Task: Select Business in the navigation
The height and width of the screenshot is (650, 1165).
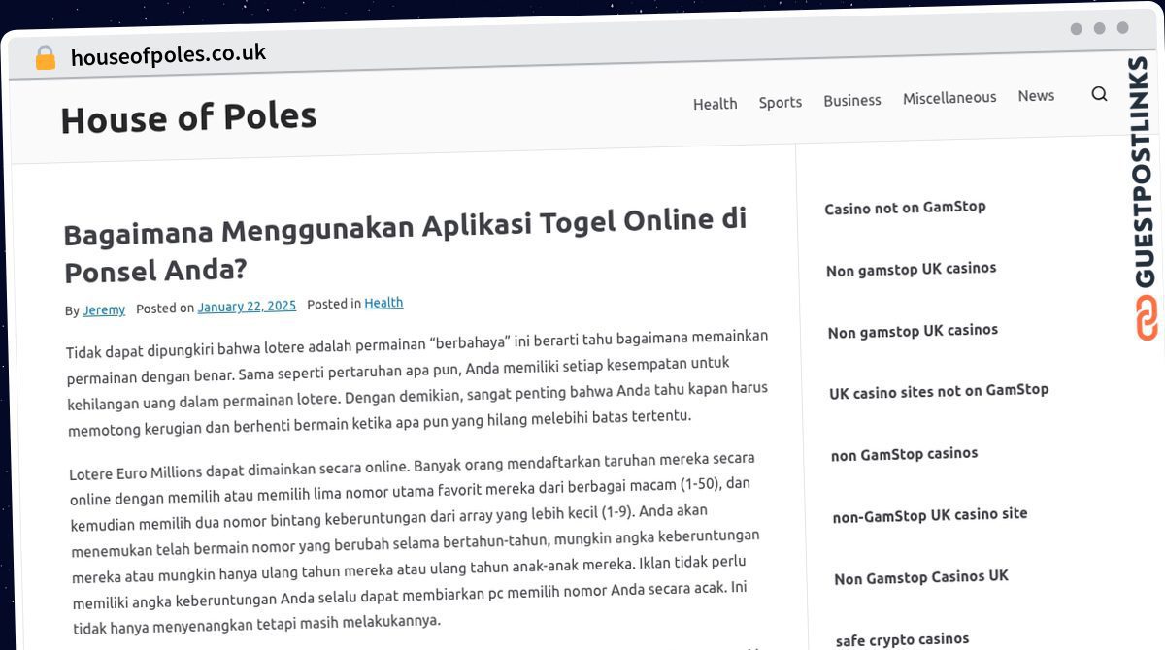Action: pos(851,100)
